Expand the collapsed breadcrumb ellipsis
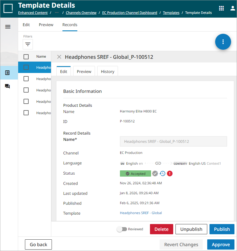This screenshot has height=251, width=237. 57,13
